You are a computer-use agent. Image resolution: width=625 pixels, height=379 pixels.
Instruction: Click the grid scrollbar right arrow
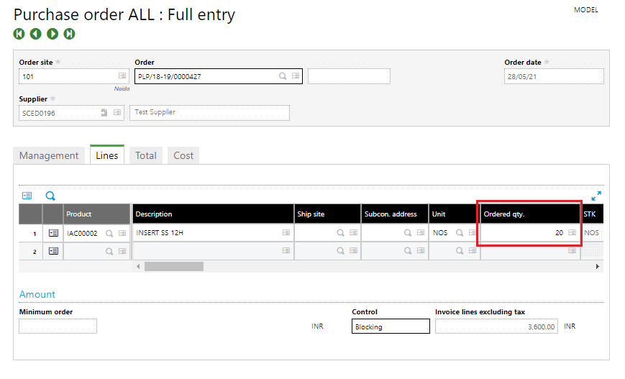coord(597,266)
